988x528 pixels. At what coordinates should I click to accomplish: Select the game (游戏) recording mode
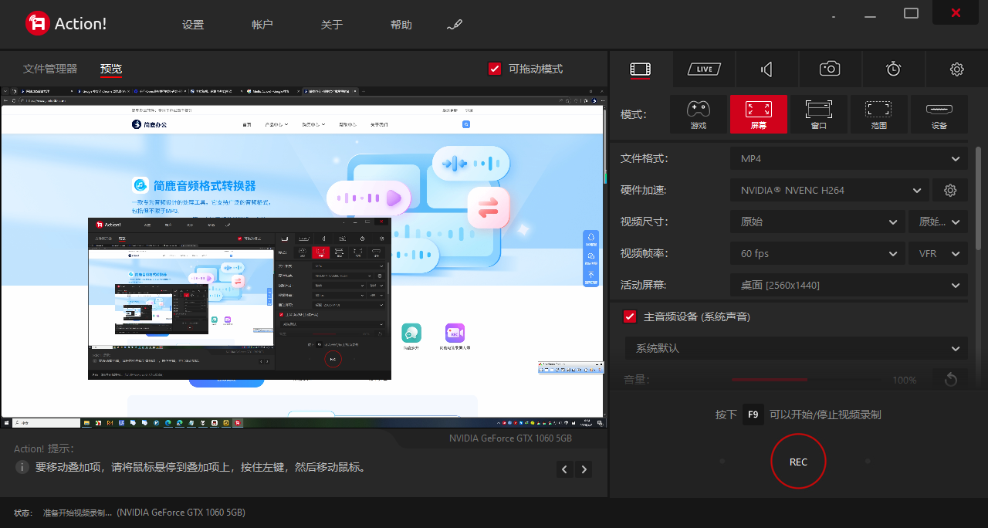(698, 114)
